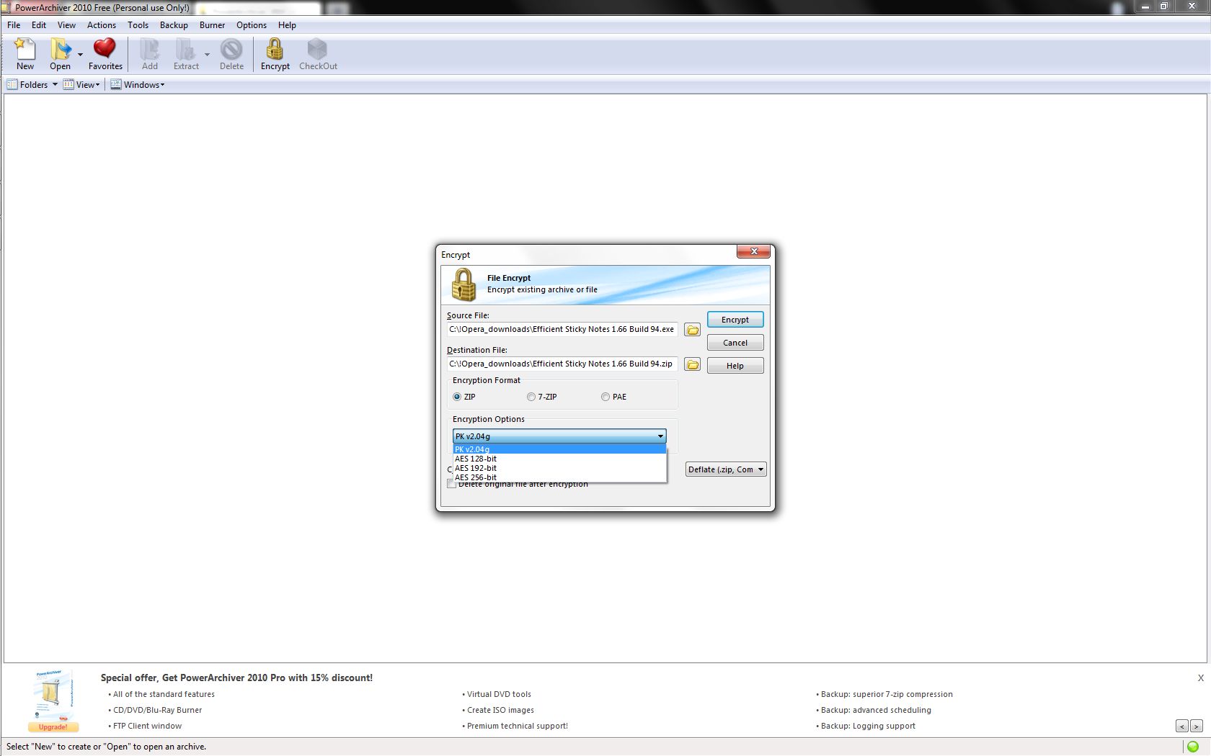Click the CheckOut toolbar icon
The height and width of the screenshot is (756, 1211).
318,54
